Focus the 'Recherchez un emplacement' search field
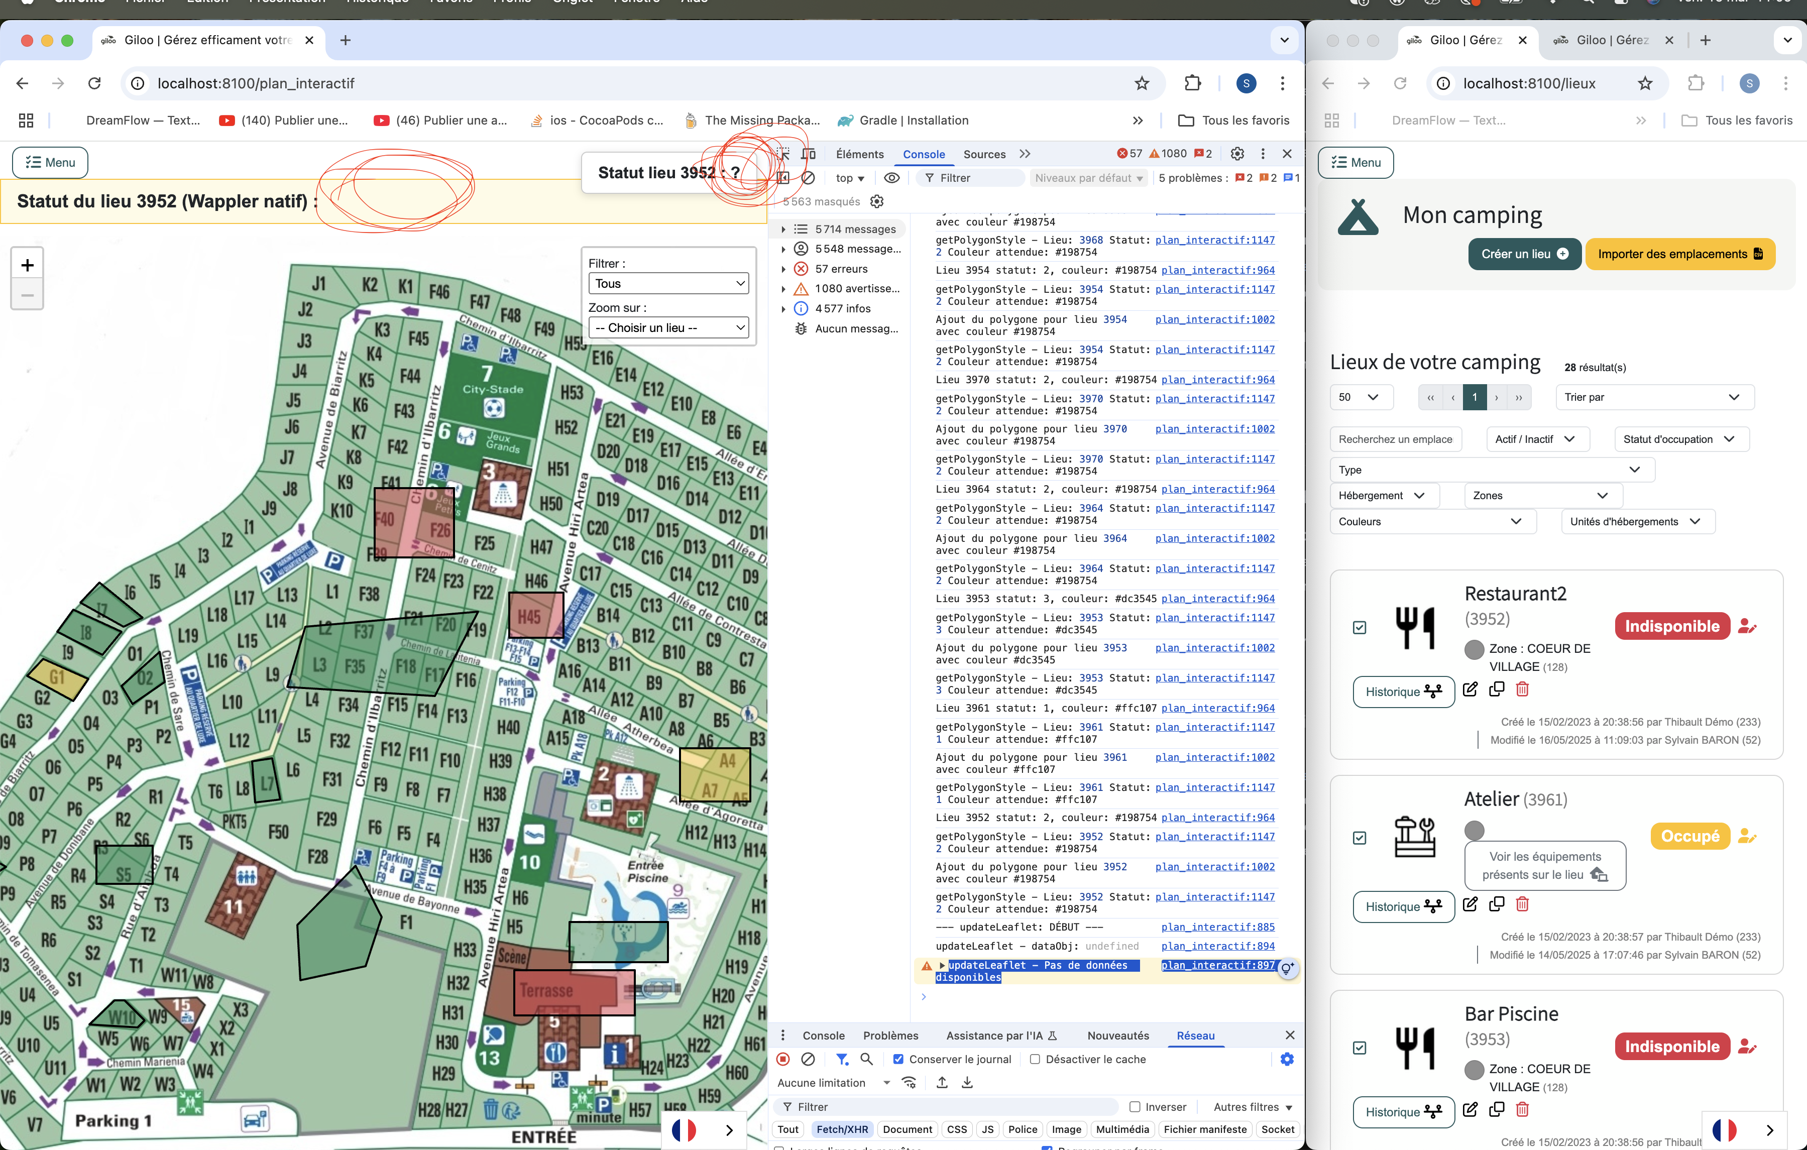The width and height of the screenshot is (1807, 1150). coord(1396,439)
